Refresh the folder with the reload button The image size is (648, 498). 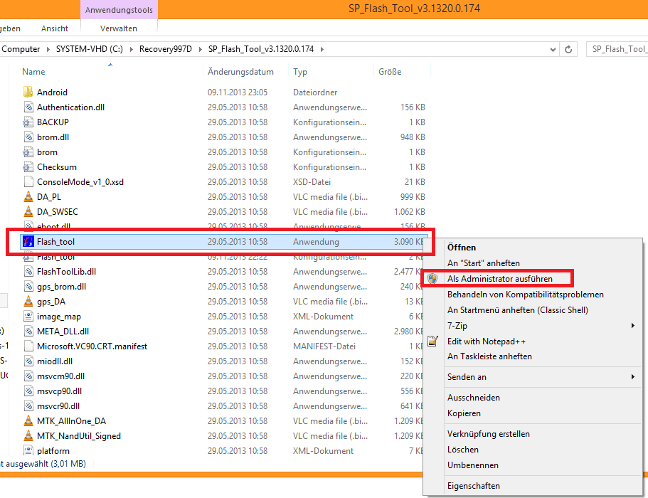coord(568,49)
